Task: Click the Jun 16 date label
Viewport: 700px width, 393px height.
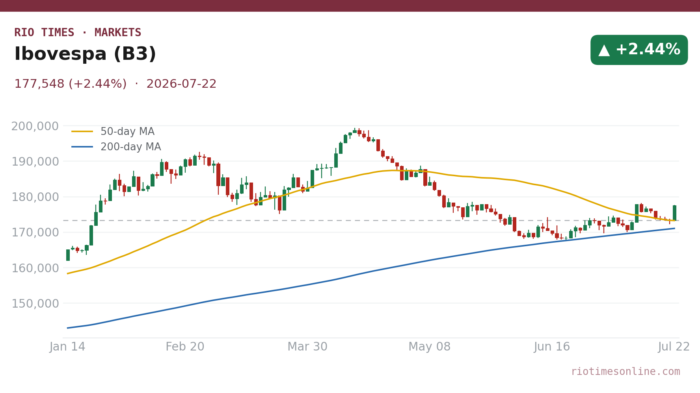Action: pos(552,347)
